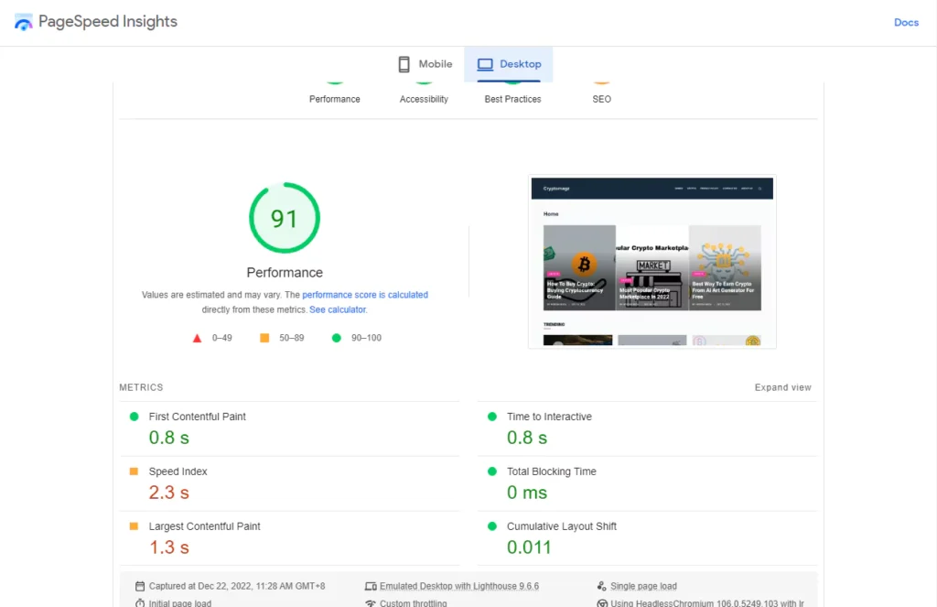Click the Chromium icon beside Using HeadlessChromium
This screenshot has height=607, width=937.
[602, 602]
